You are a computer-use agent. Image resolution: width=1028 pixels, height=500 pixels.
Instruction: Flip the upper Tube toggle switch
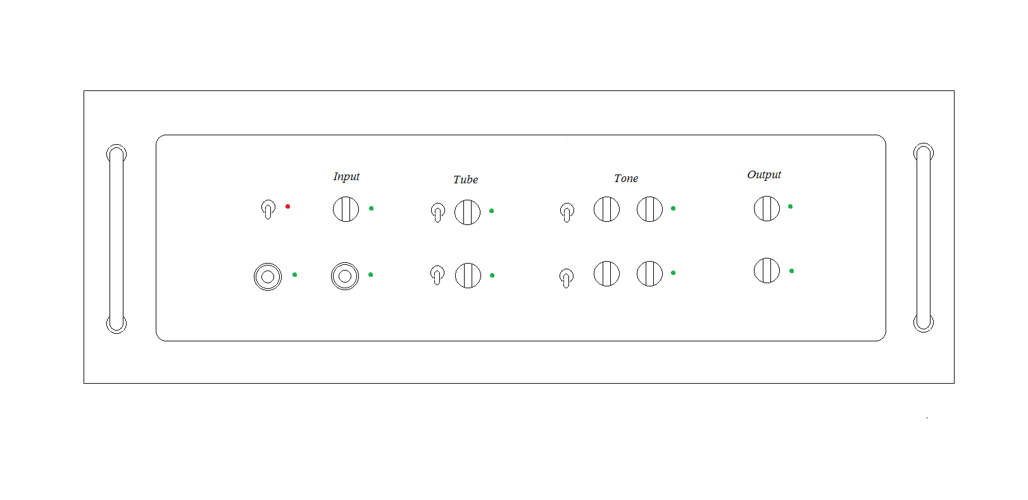(437, 212)
